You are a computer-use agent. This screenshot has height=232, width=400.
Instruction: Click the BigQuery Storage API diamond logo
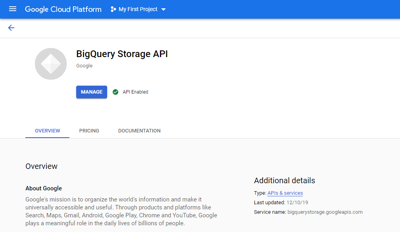[51, 64]
